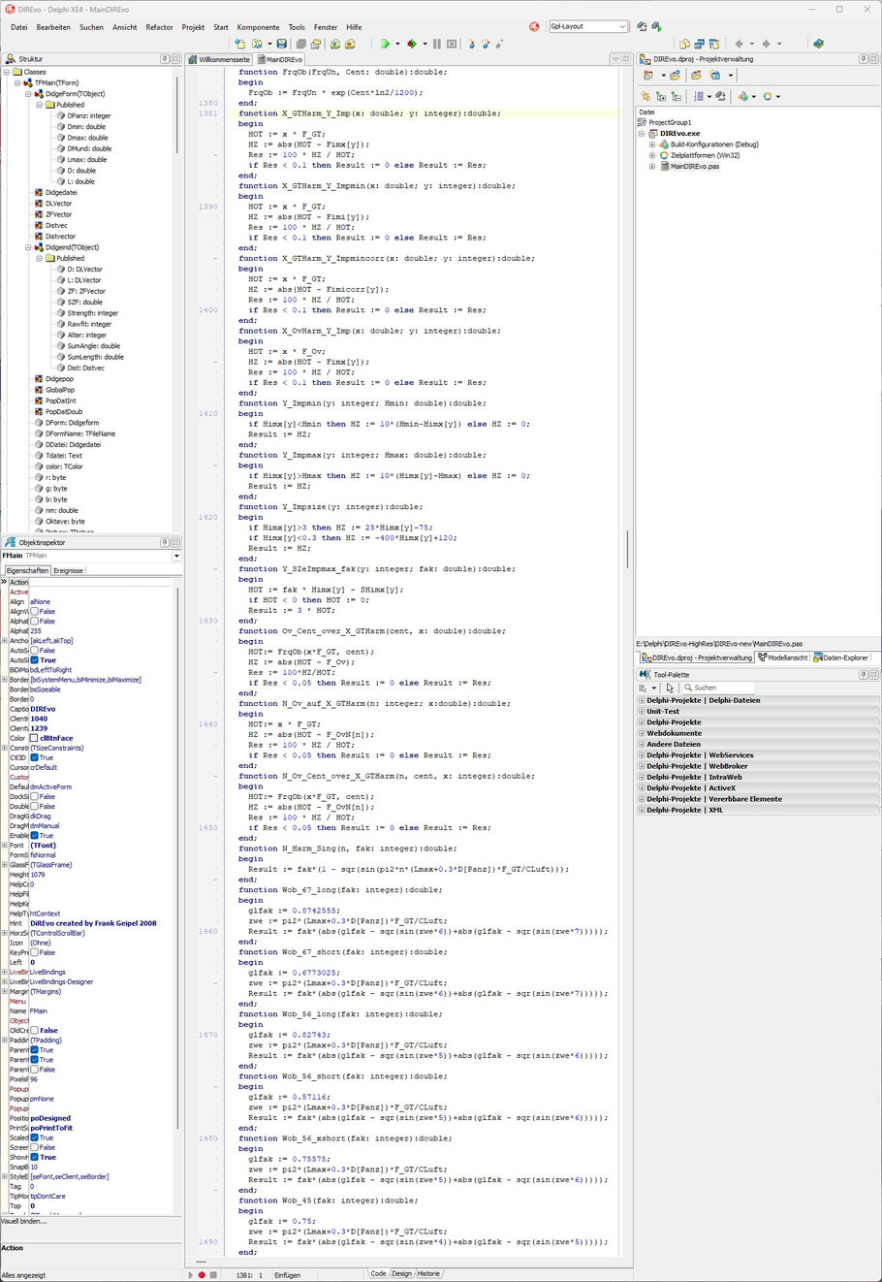The width and height of the screenshot is (882, 1282).
Task: Click the green Run button in toolbar
Action: click(385, 44)
